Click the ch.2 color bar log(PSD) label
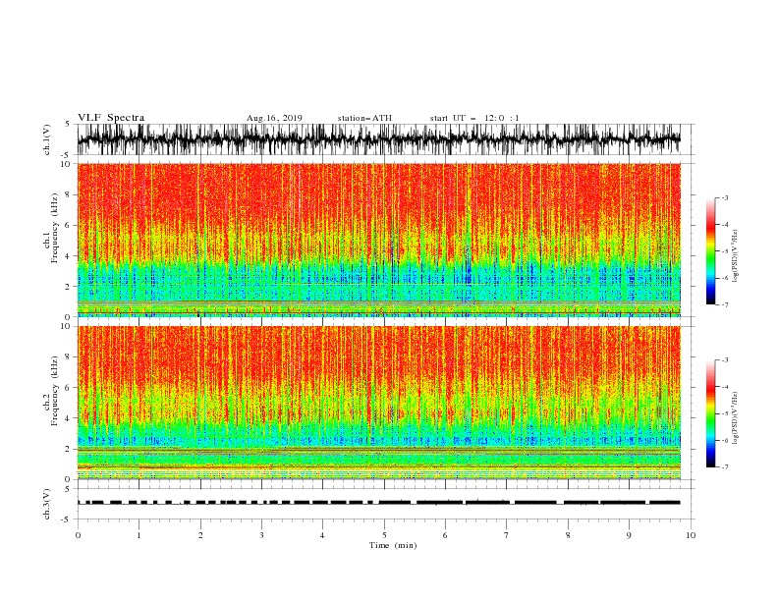The image size is (778, 601). (736, 418)
